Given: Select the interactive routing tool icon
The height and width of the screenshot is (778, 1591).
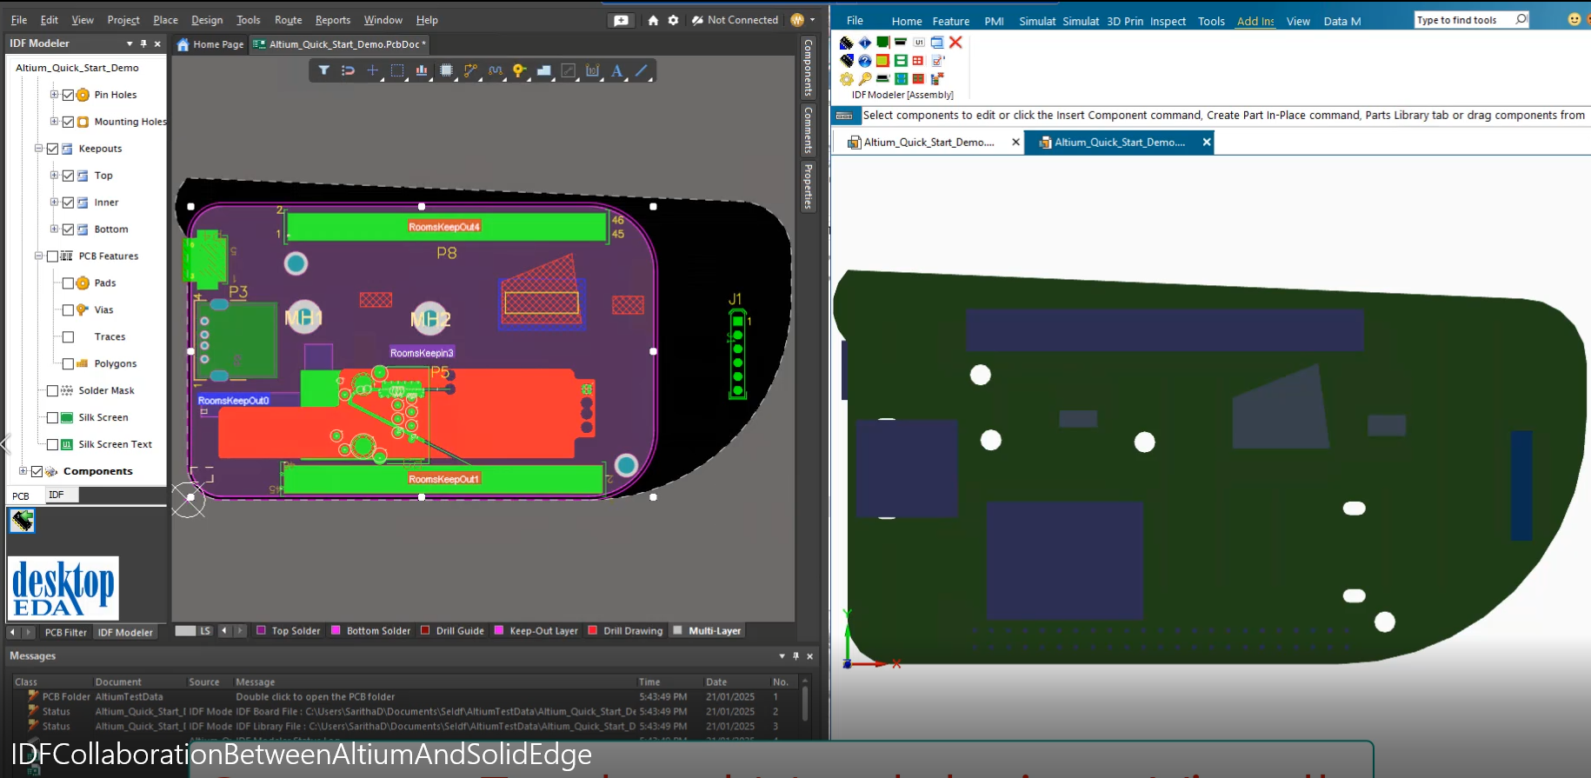Looking at the screenshot, I should coord(470,70).
